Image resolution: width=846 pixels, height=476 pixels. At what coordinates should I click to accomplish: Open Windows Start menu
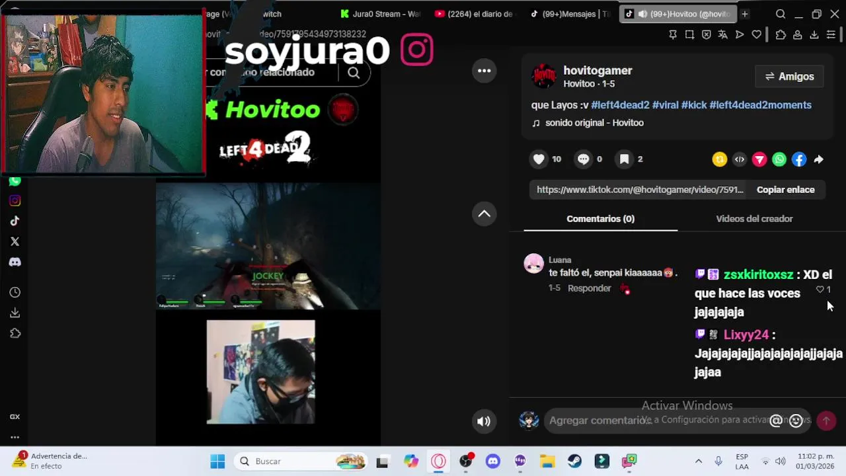tap(217, 461)
